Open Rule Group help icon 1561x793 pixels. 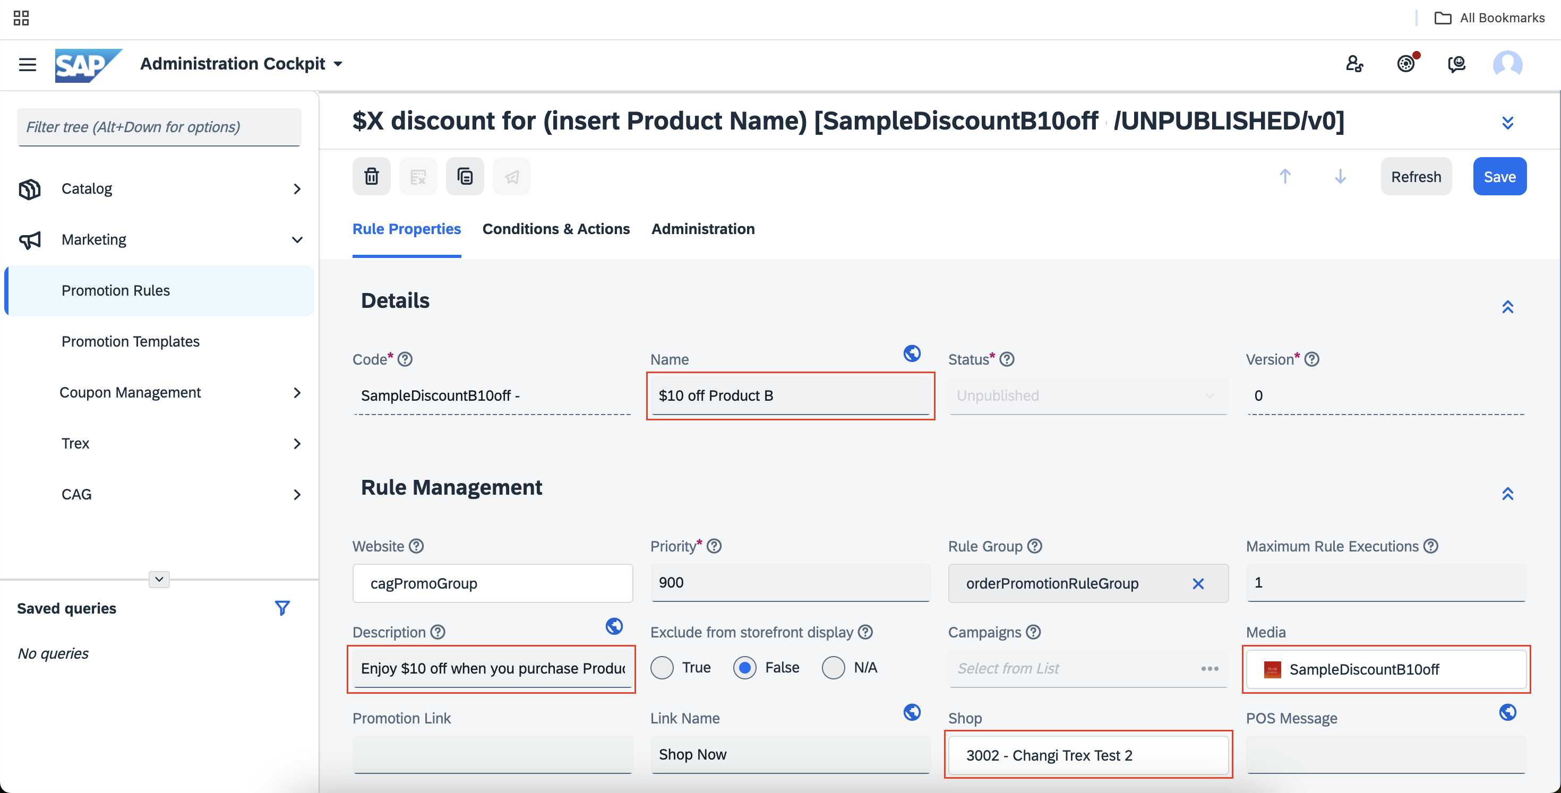click(x=1035, y=546)
